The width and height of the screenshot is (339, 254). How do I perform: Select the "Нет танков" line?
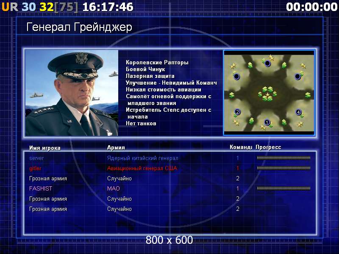[x=141, y=124]
